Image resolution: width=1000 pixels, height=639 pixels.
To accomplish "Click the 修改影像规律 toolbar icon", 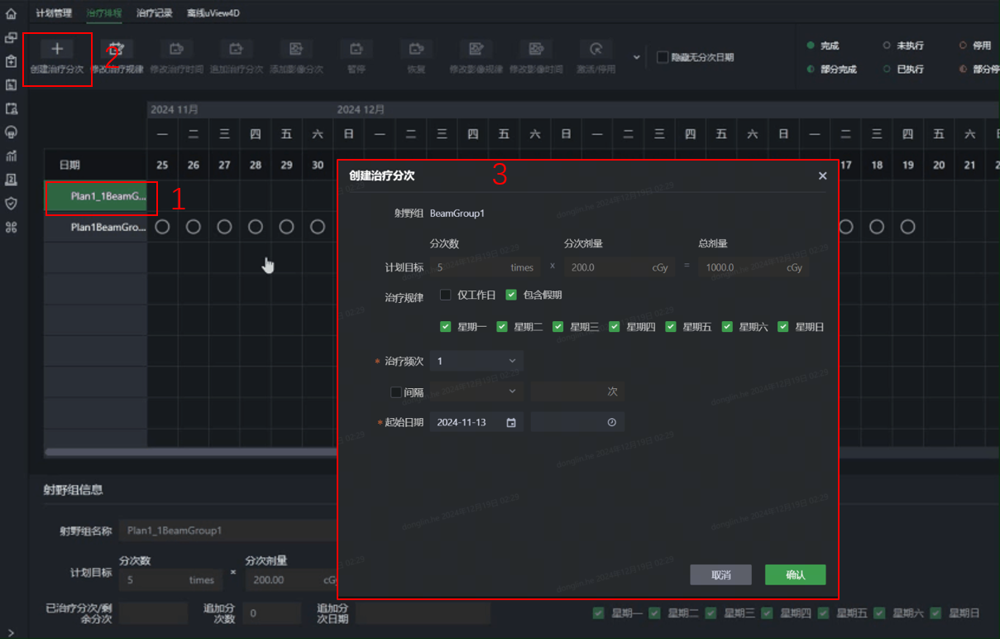I will [476, 49].
